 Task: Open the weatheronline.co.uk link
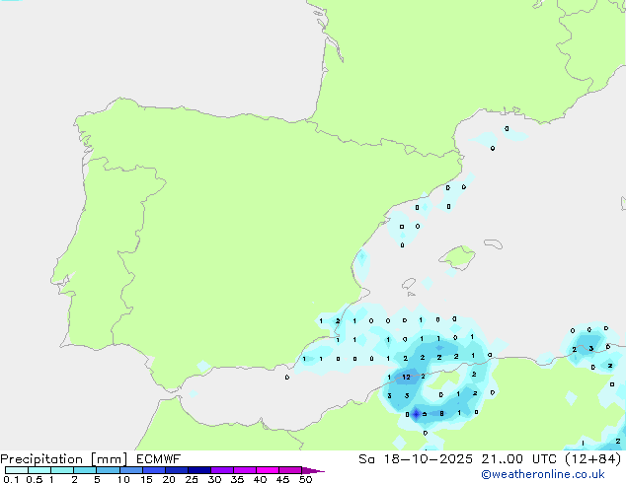click(543, 474)
